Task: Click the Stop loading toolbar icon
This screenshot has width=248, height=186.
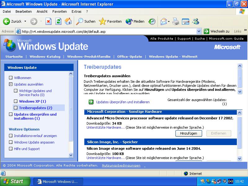Action: click(48, 21)
